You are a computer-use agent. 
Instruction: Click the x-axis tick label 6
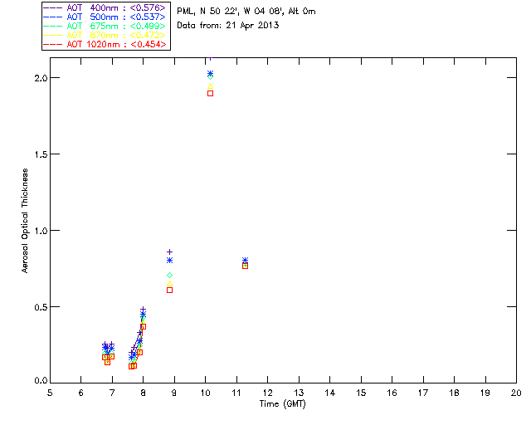pyautogui.click(x=81, y=393)
